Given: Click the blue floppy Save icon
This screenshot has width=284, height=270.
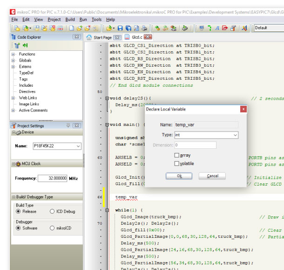Looking at the screenshot, I should 120,28.
